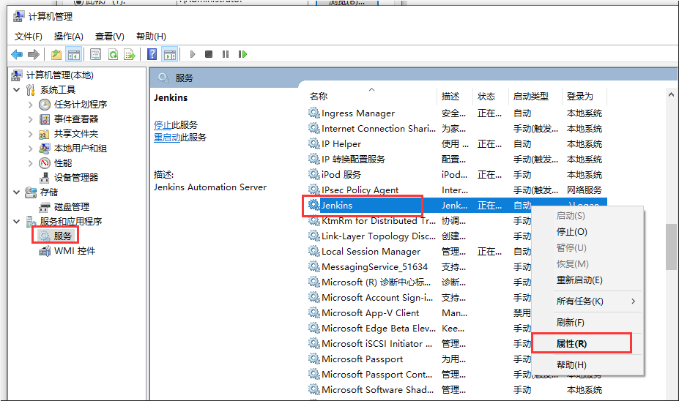This screenshot has width=679, height=401.
Task: Open the Properties toolbar icon
Action: pyautogui.click(x=95, y=54)
